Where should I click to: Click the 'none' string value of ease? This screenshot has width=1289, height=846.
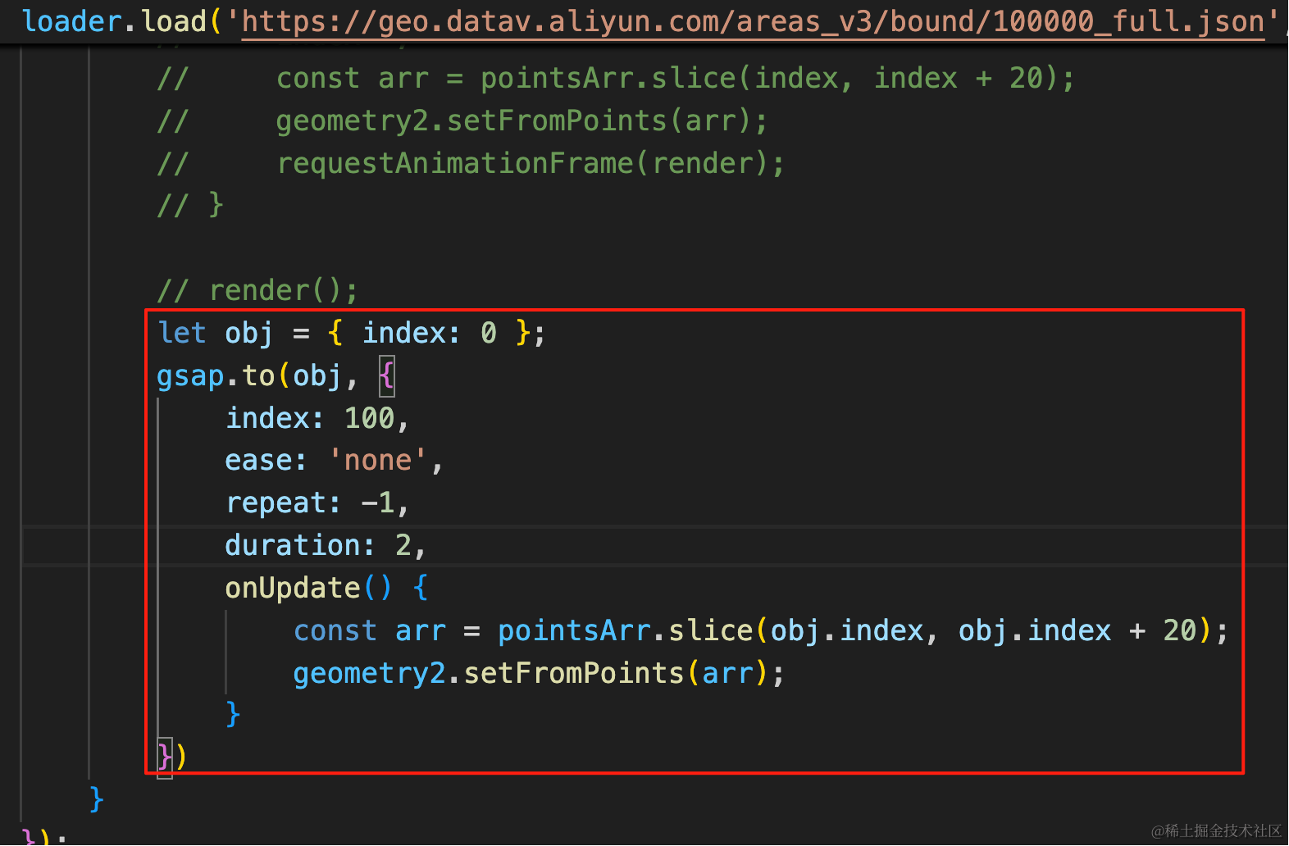click(x=377, y=461)
